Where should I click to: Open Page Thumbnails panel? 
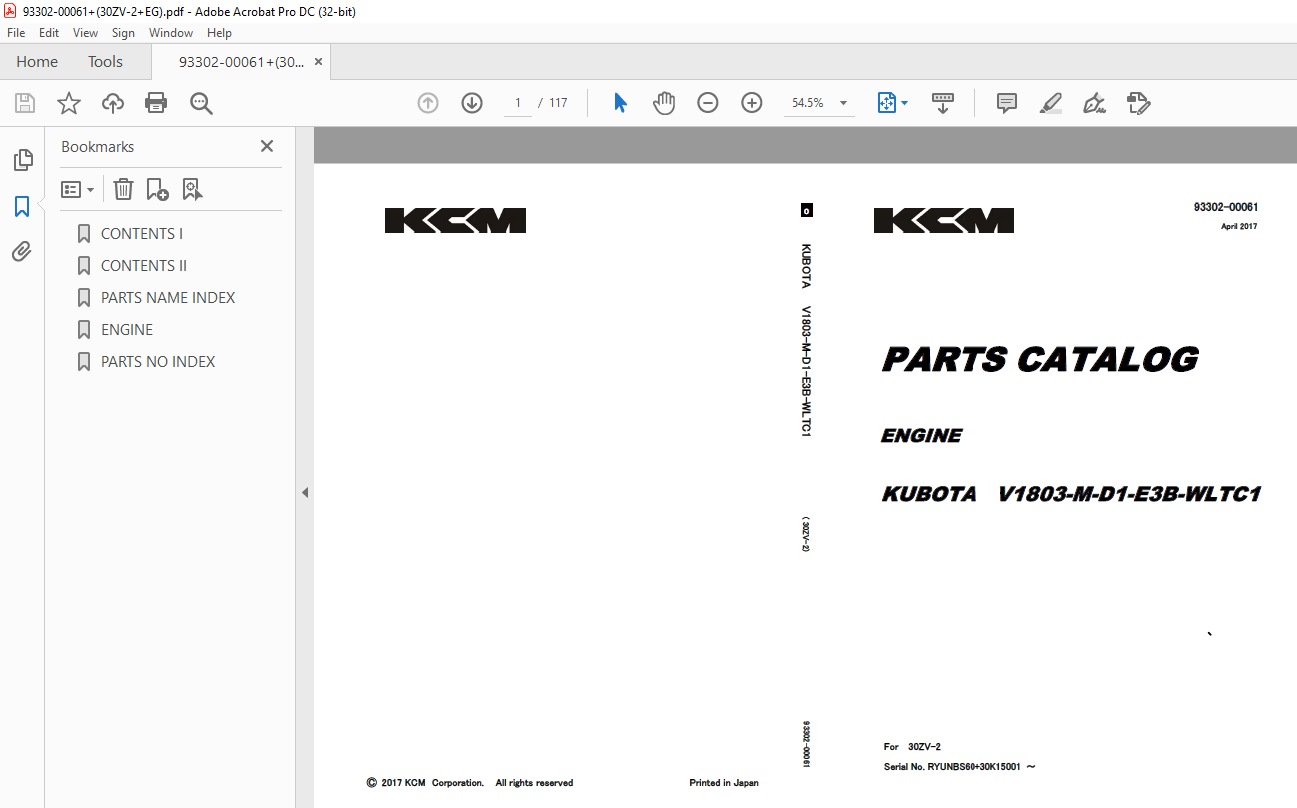(22, 160)
